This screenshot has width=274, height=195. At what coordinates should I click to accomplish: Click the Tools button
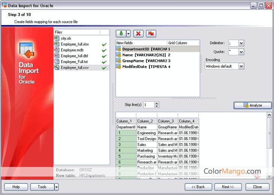[42, 187]
